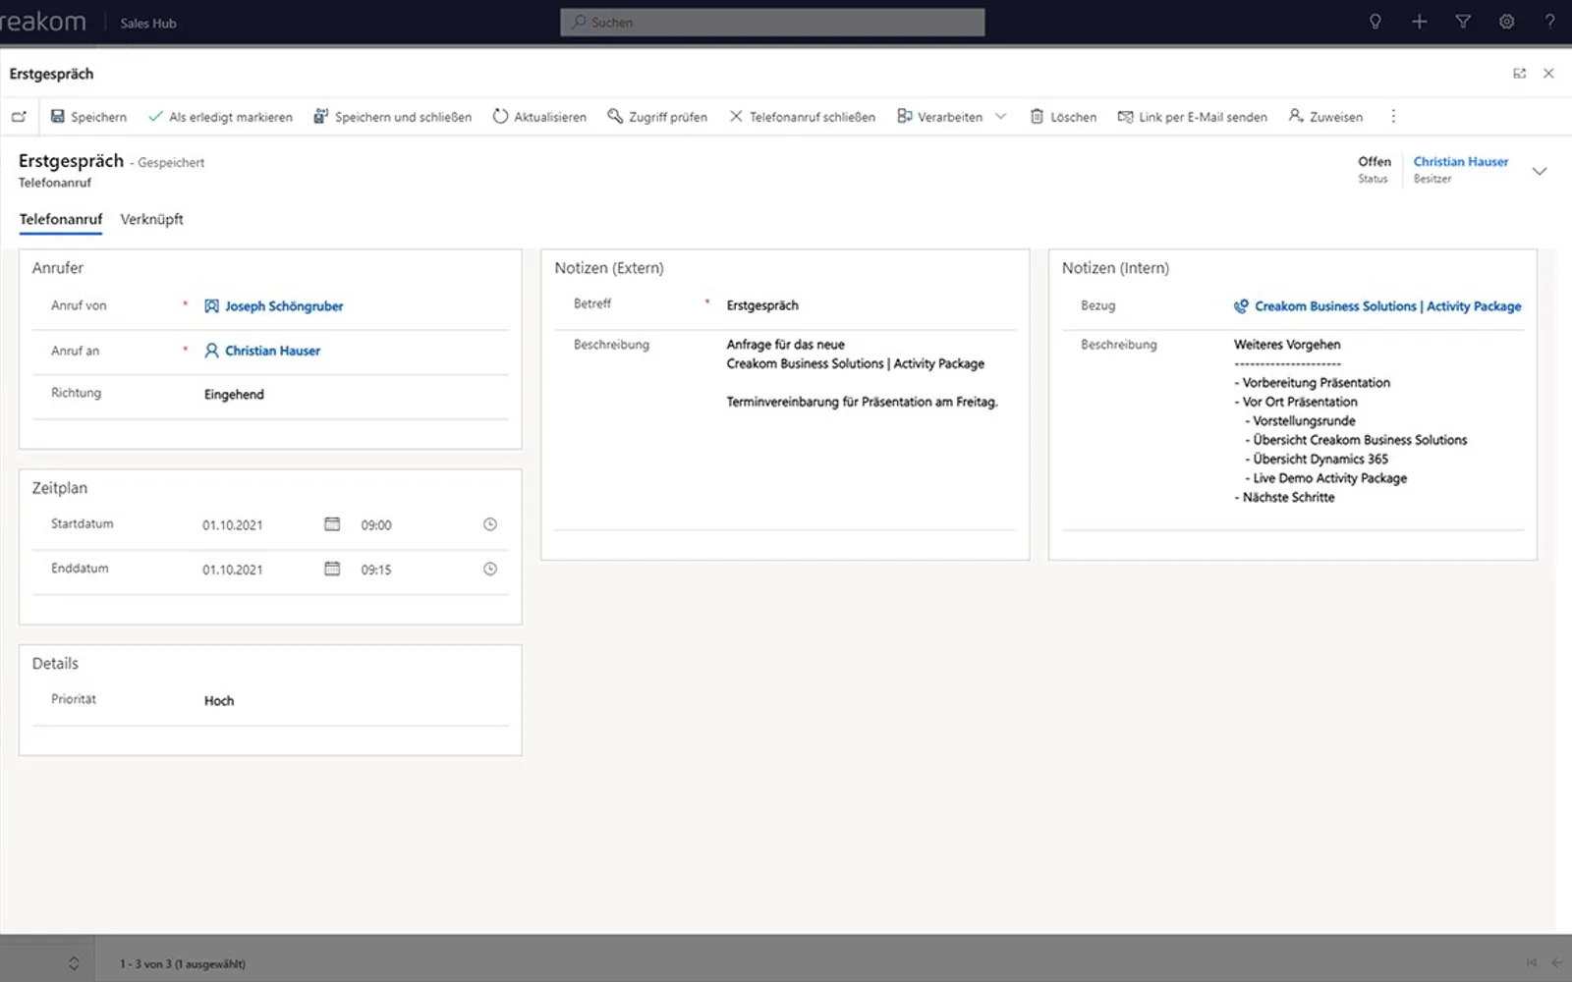
Task: Click the expand-to-full-window icon
Action: [x=1519, y=74]
